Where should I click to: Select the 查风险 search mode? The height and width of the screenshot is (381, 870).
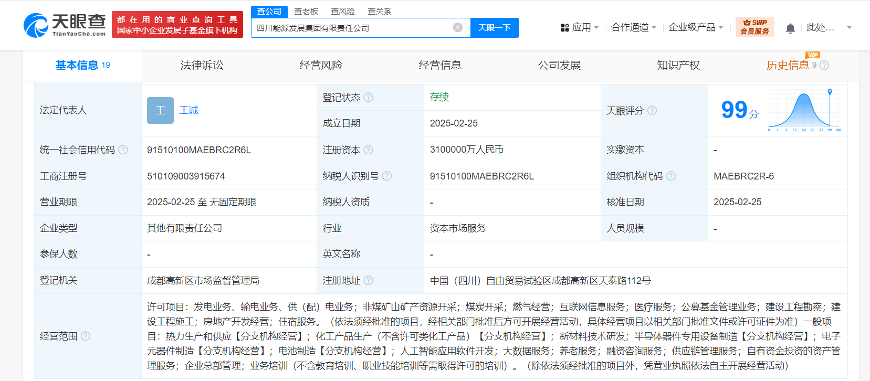coord(343,12)
